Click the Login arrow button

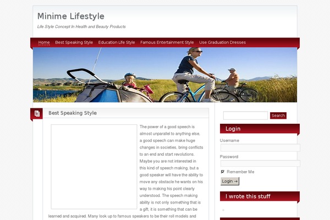click(x=230, y=182)
